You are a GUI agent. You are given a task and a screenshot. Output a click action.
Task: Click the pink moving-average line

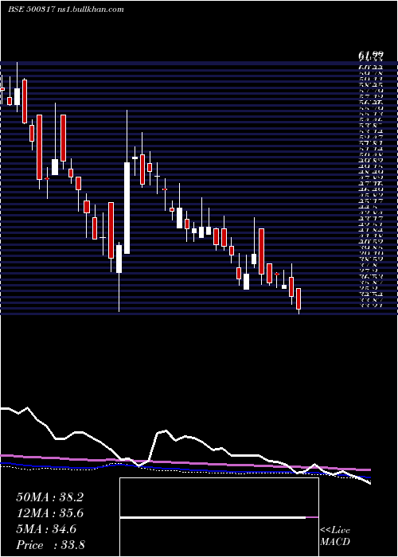[185, 463]
